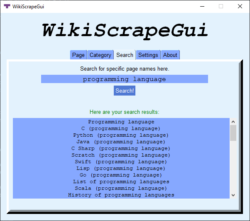The height and width of the screenshot is (221, 250).
Task: Select 'Scala (programming language)' result
Action: [x=121, y=188]
